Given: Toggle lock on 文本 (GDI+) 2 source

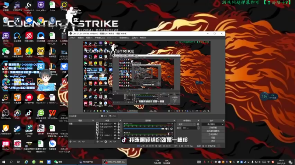Looking at the screenshot, I should point(118,135).
